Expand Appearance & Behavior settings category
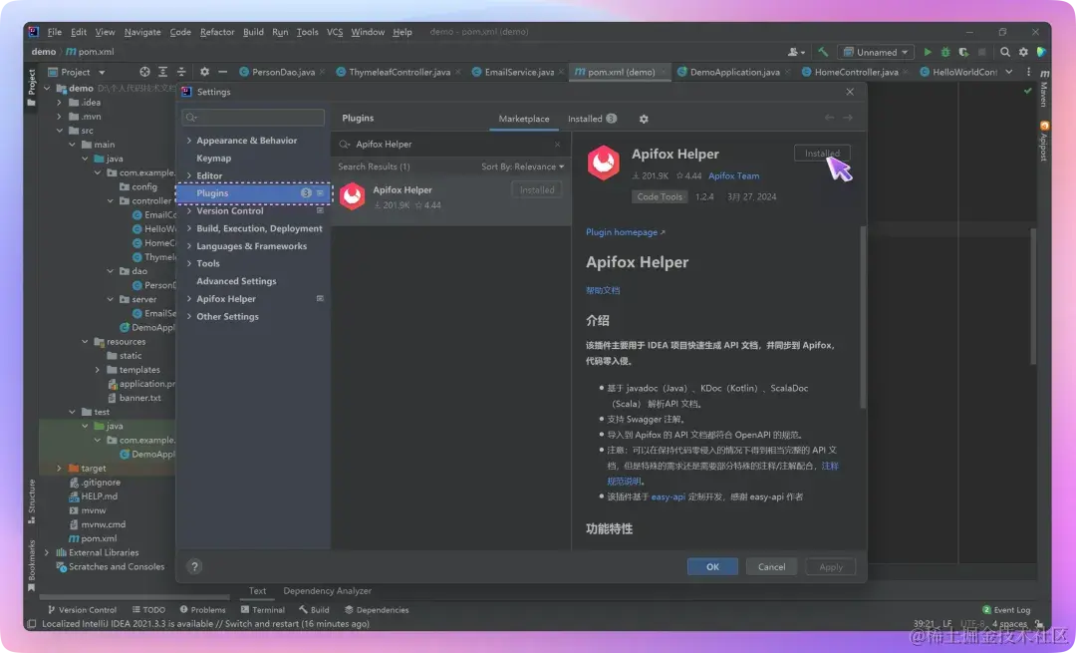 (x=189, y=141)
